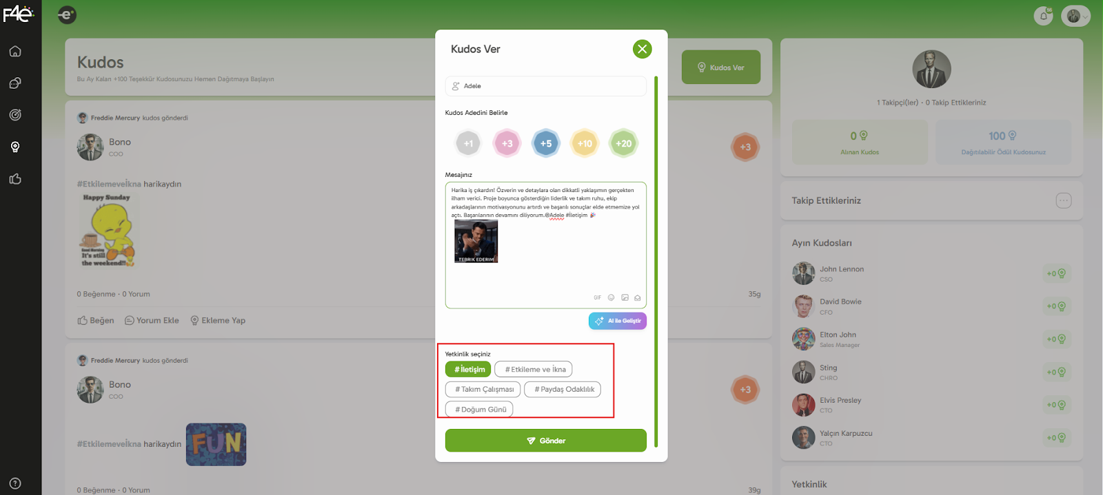This screenshot has width=1103, height=495.
Task: Attach an image to the message
Action: [x=625, y=297]
